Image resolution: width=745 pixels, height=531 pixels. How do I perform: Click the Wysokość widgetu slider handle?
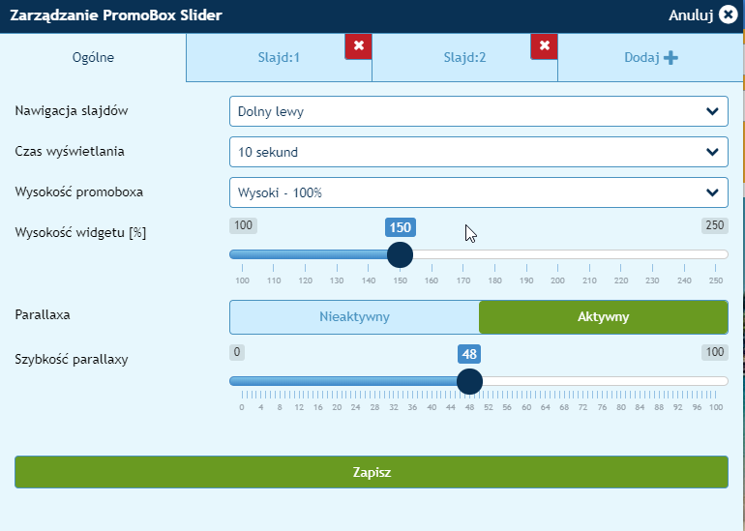400,254
